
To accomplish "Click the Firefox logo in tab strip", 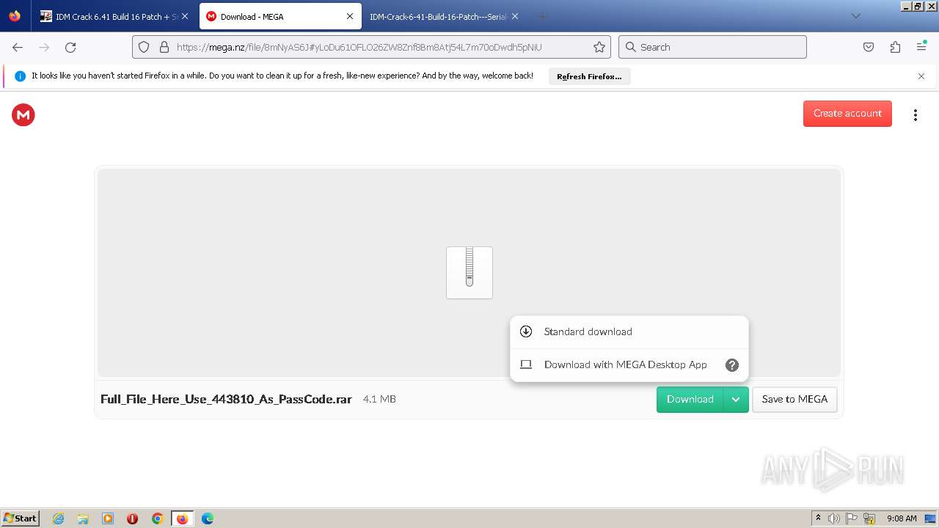I will (x=15, y=16).
